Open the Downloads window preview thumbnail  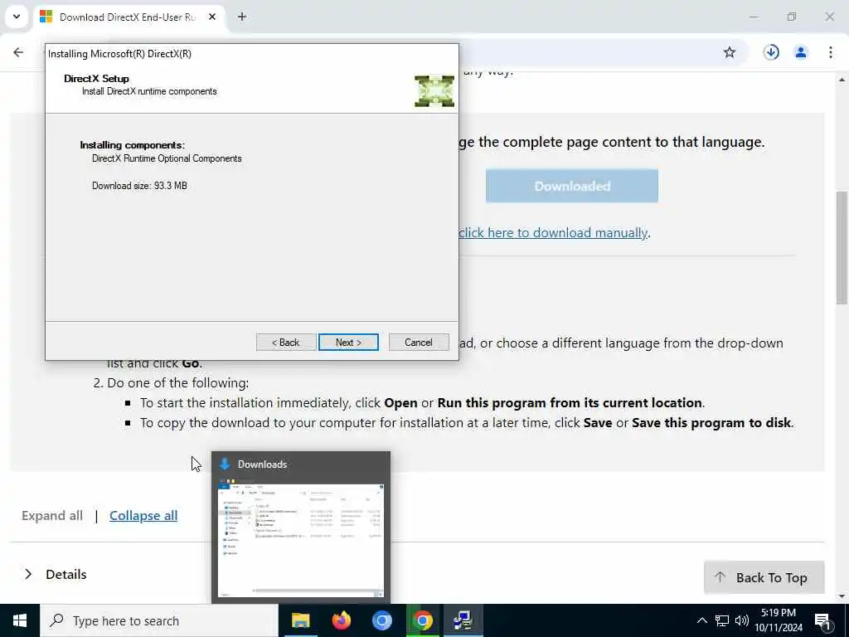point(301,539)
